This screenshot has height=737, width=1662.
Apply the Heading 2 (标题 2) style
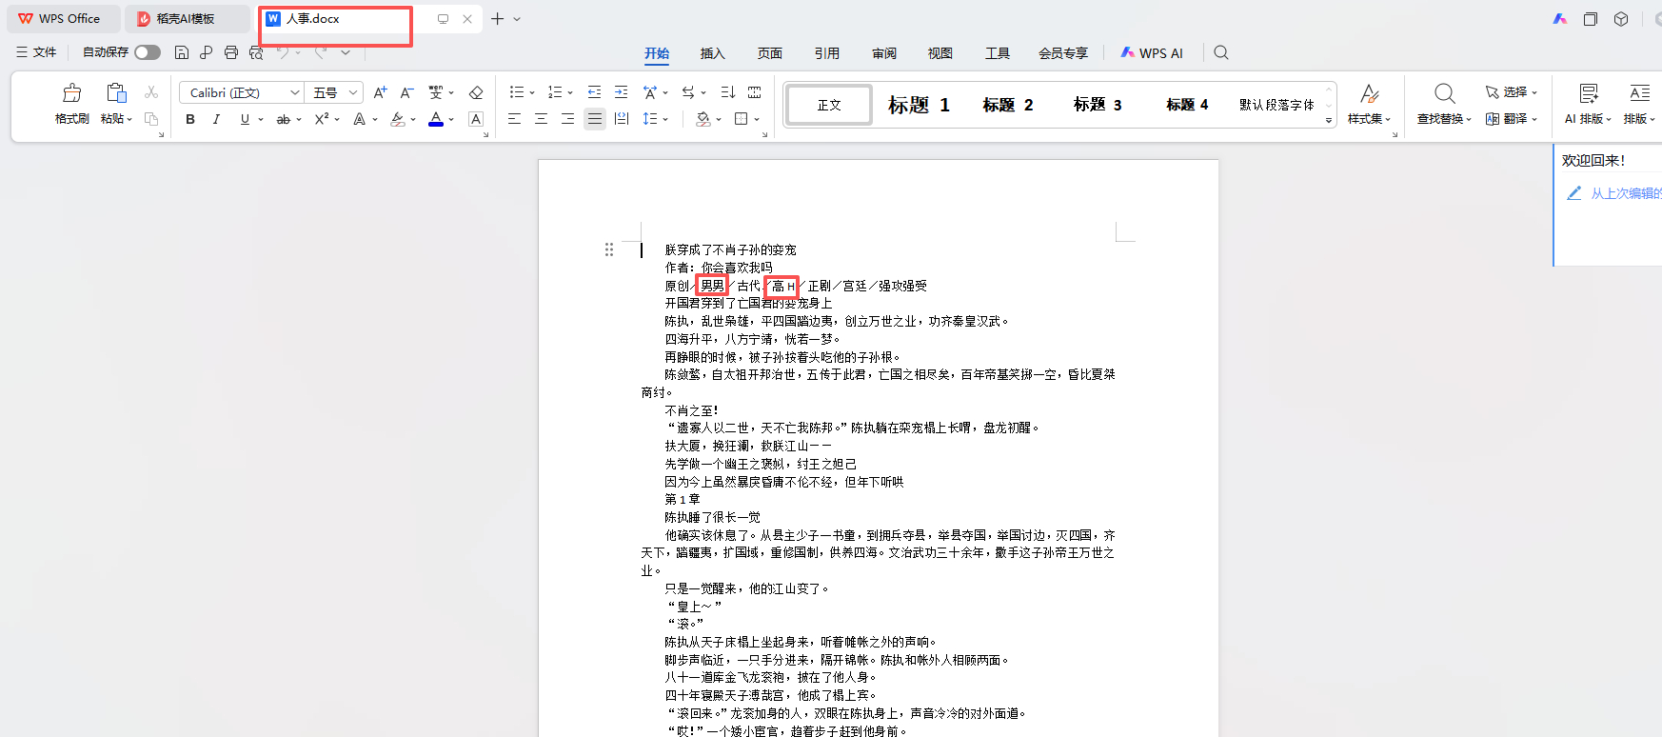(x=1008, y=105)
